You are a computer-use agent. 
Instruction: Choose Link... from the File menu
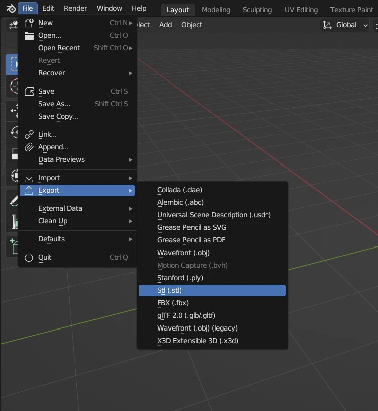77,134
